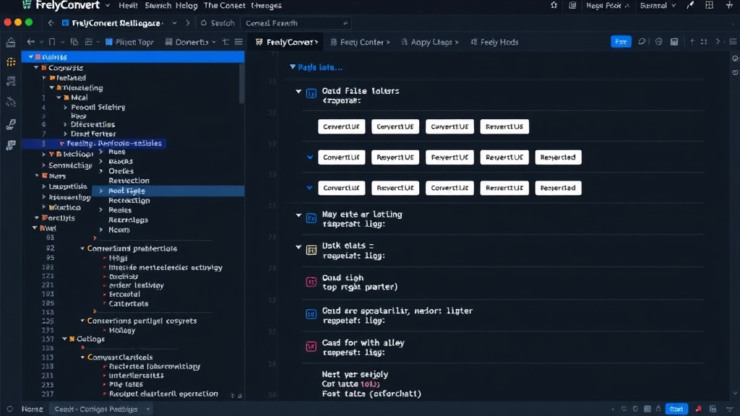
Task: Switch to the Faely Conter tab
Action: tap(360, 42)
